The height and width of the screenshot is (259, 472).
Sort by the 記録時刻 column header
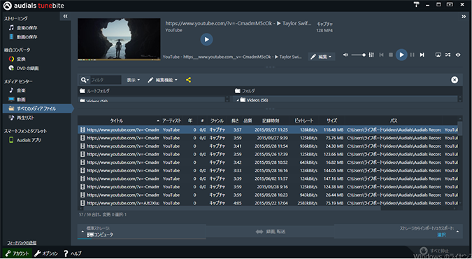[x=271, y=120]
